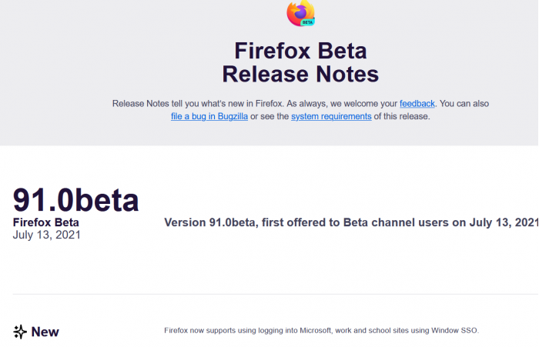
Task: Click the BETA badge on the logo
Action: click(x=307, y=22)
